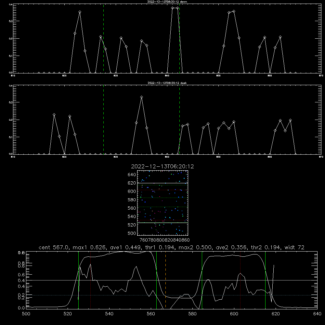Select the dawn plot's "870" x-axis label

click(321, 76)
